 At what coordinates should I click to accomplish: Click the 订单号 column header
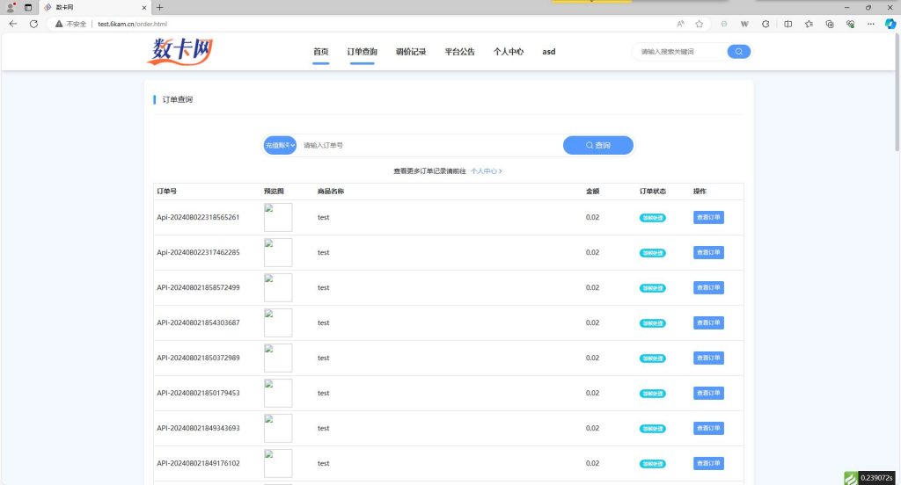(166, 192)
